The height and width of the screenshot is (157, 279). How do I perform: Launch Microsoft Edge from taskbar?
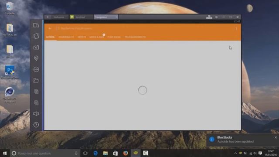click(95, 153)
